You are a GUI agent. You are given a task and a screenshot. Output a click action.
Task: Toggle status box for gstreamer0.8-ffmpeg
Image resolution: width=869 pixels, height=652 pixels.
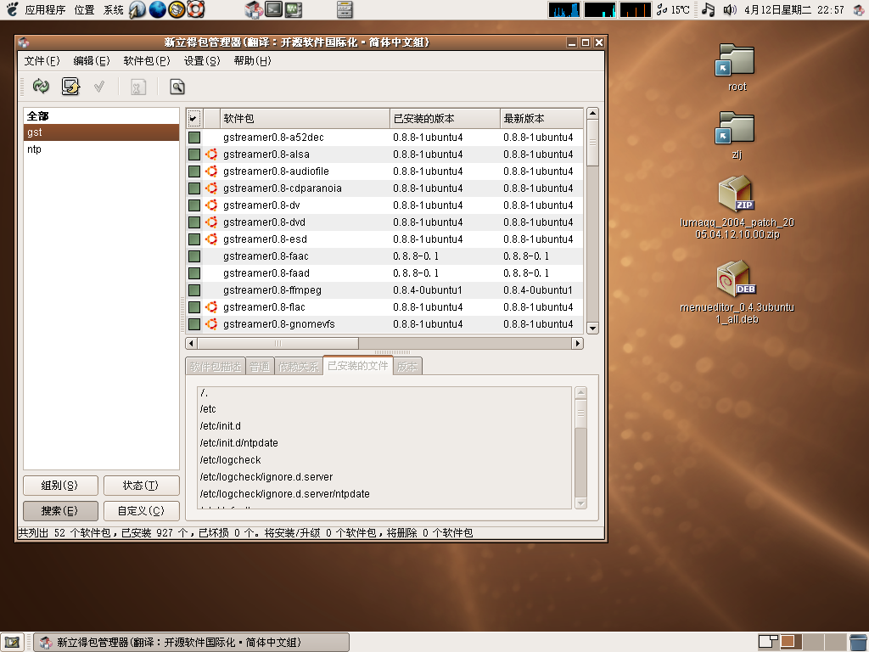[x=194, y=290]
